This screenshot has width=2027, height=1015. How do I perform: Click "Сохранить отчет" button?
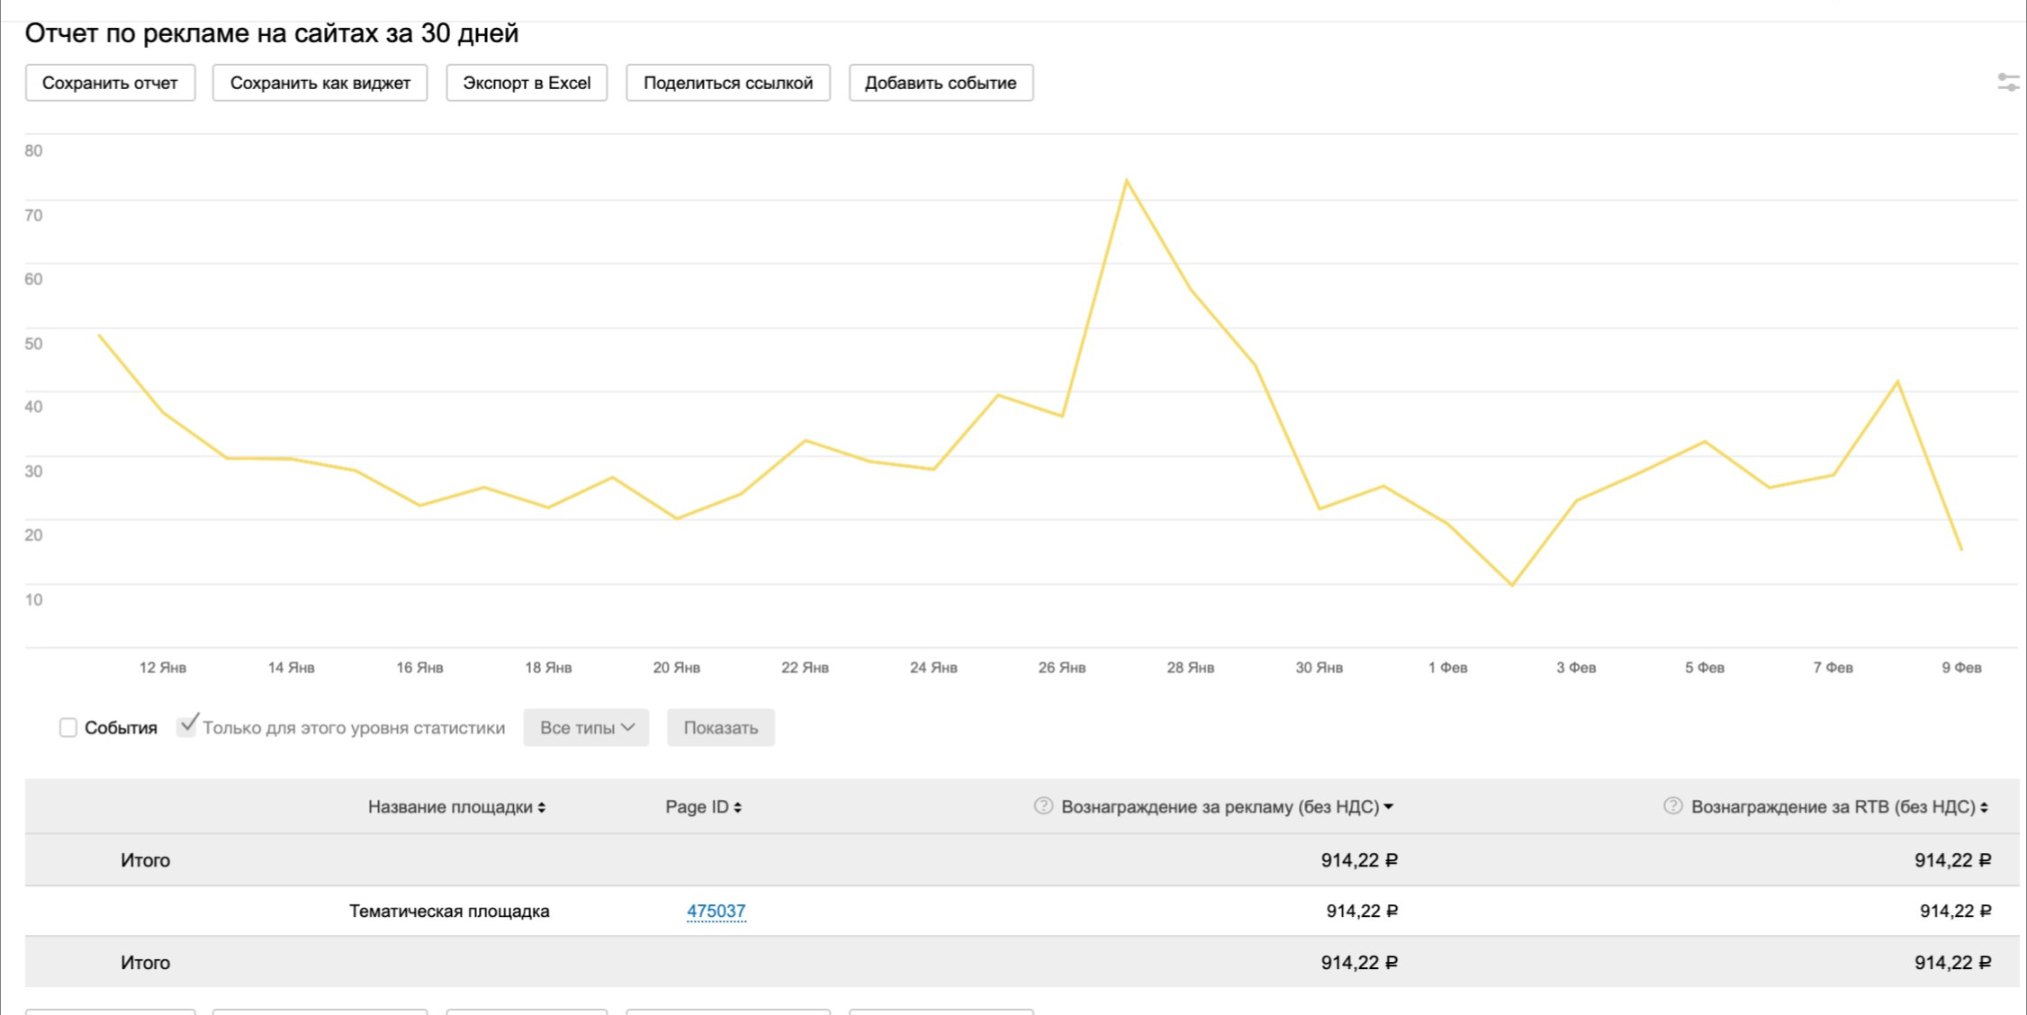pos(110,83)
